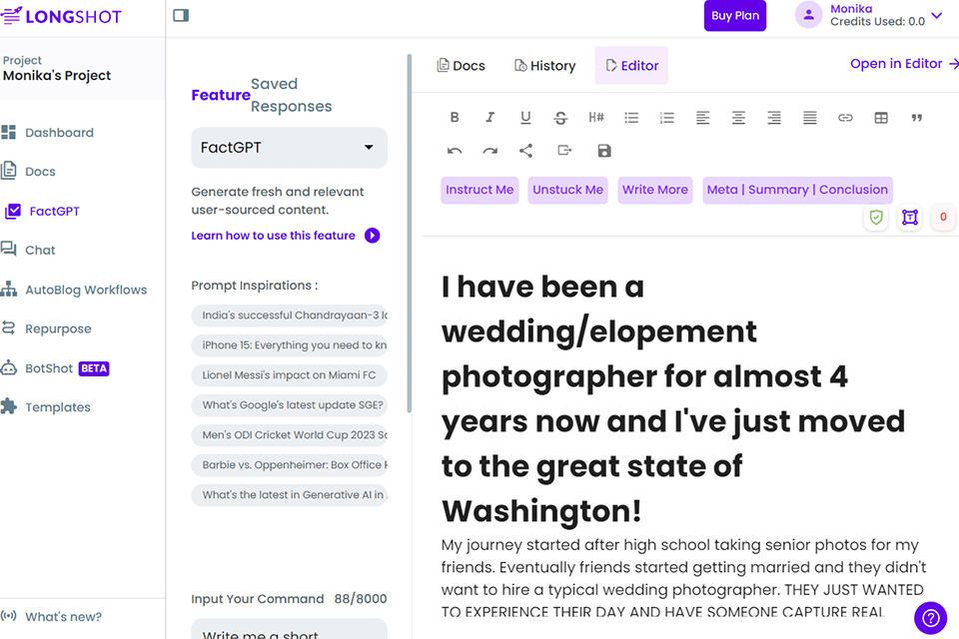This screenshot has height=639, width=959.
Task: Toggle bold formatting in the editor toolbar
Action: tap(455, 118)
